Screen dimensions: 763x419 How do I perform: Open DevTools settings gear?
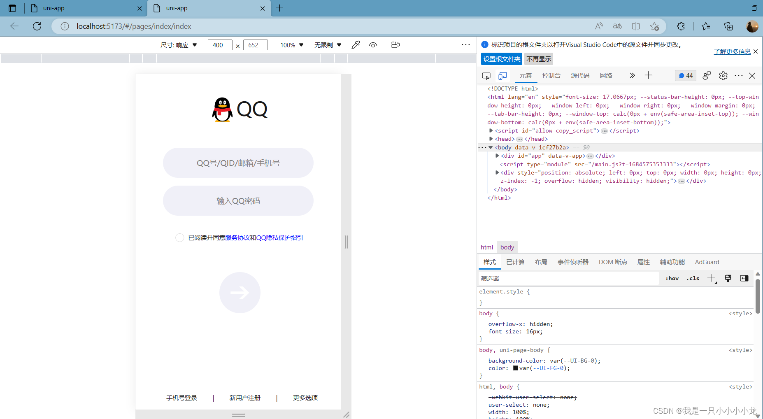[x=723, y=76]
